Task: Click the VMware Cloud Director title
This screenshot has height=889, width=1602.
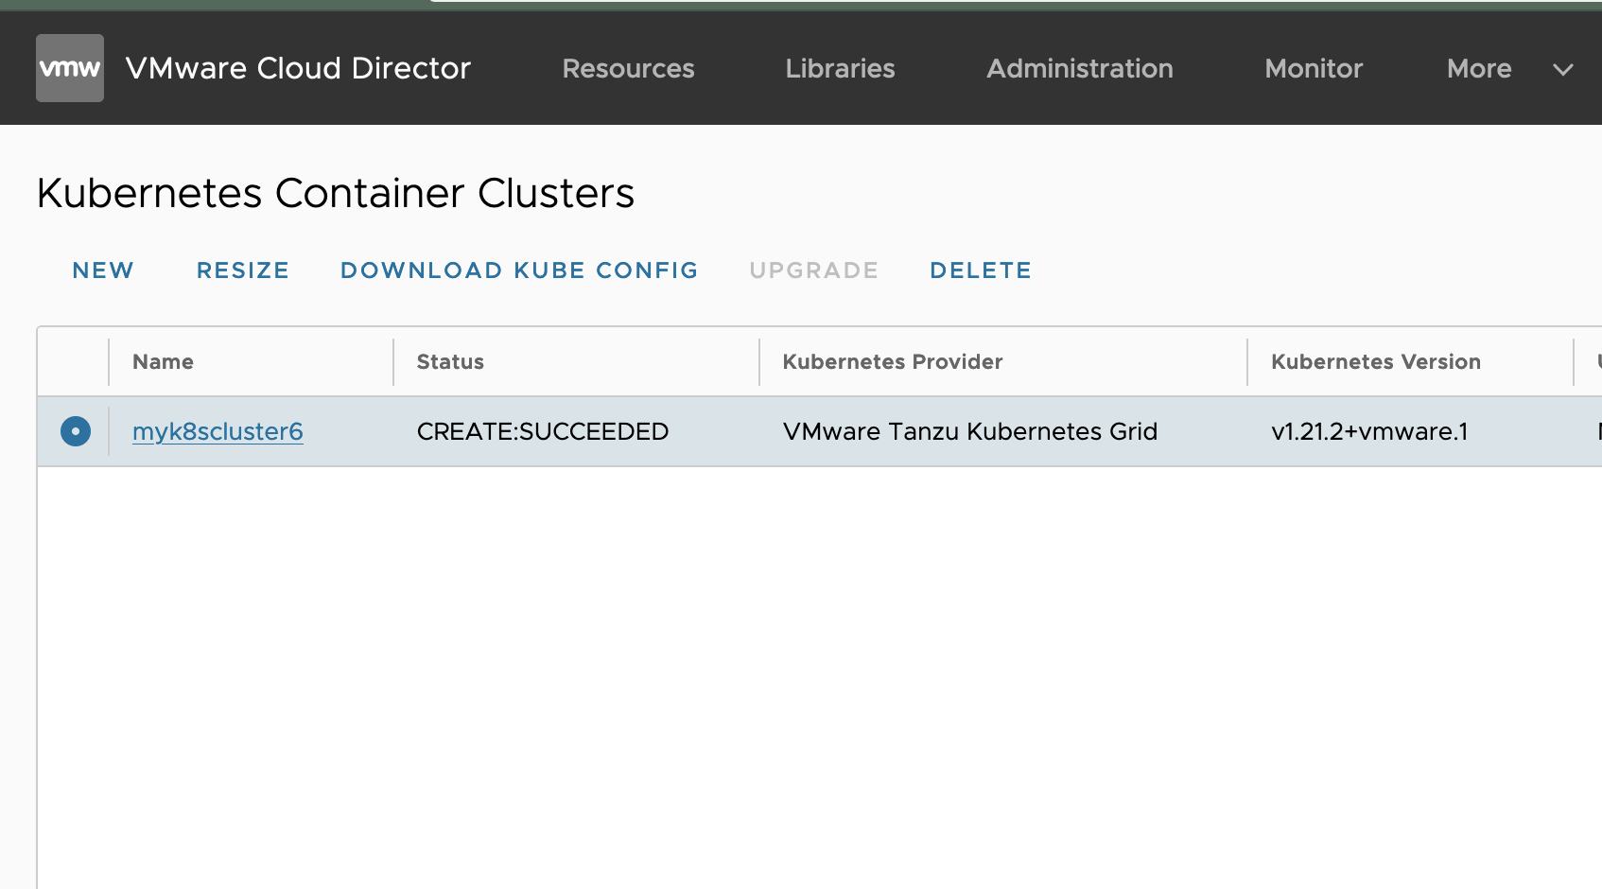Action: 298,68
